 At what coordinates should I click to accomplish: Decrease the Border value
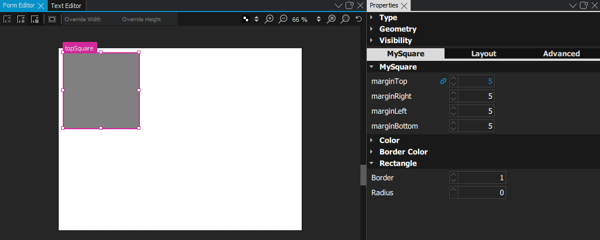coord(453,180)
